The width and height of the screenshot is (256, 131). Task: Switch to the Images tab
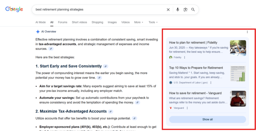coord(112,22)
